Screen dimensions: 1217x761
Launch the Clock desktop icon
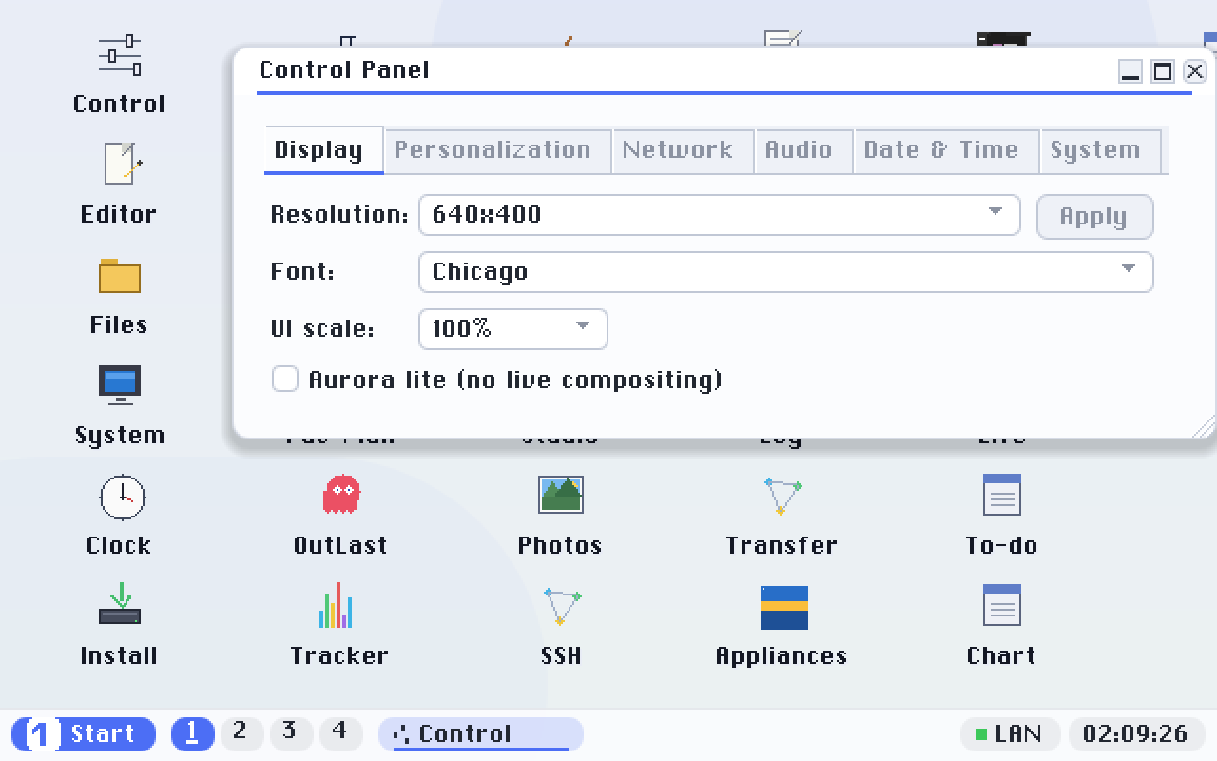[x=119, y=517]
